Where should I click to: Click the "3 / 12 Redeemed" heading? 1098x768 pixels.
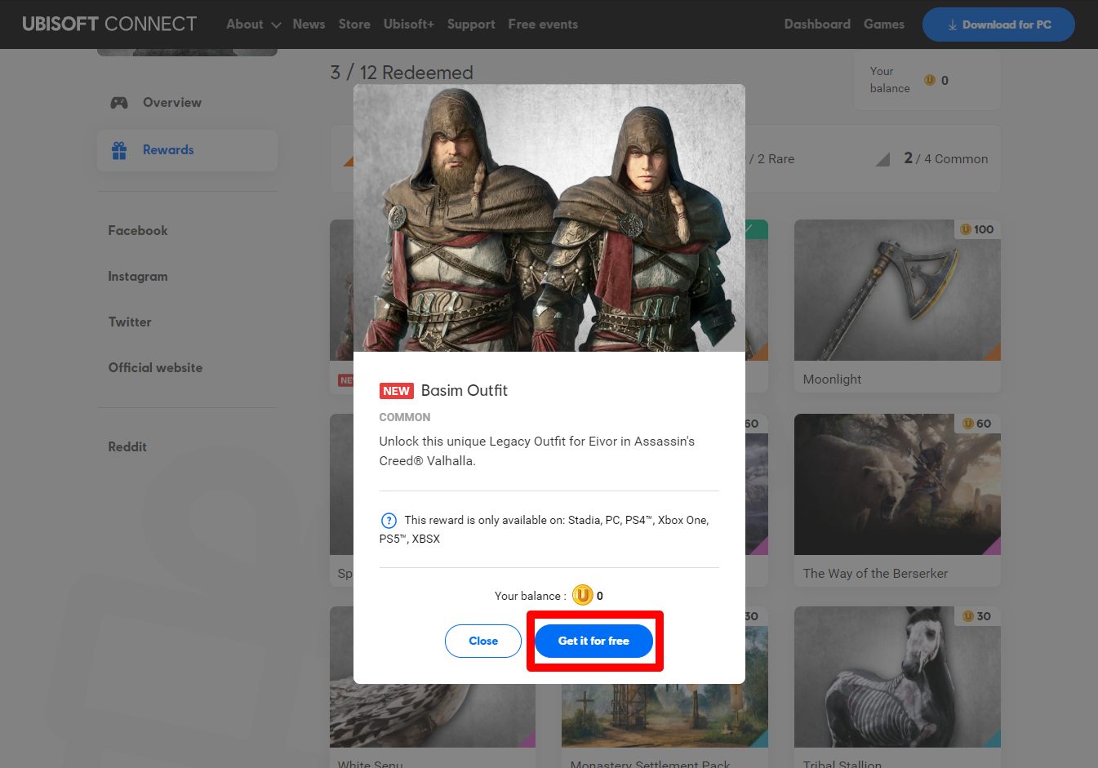(x=402, y=73)
